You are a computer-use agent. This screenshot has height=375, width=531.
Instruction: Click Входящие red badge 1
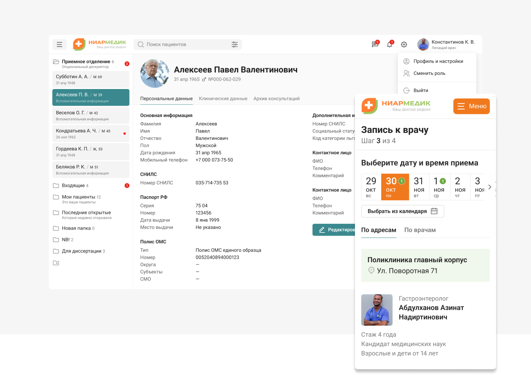pyautogui.click(x=127, y=186)
